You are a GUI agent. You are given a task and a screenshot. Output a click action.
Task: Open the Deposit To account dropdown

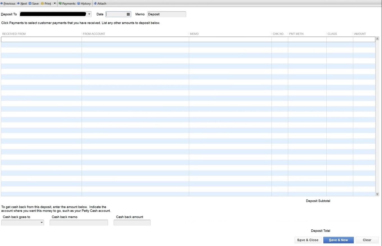click(x=89, y=14)
